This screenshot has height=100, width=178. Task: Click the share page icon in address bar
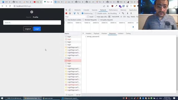coord(104,6)
